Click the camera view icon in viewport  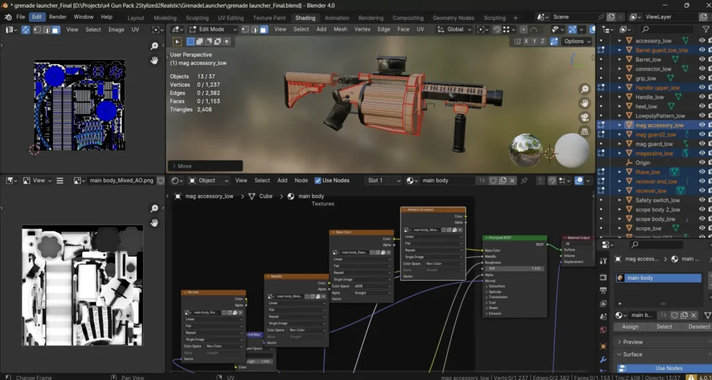click(x=585, y=117)
